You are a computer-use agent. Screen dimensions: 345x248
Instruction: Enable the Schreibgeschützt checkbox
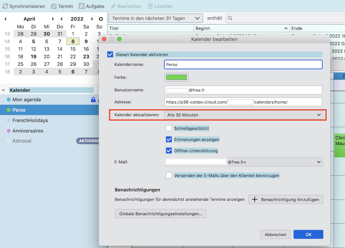click(169, 129)
